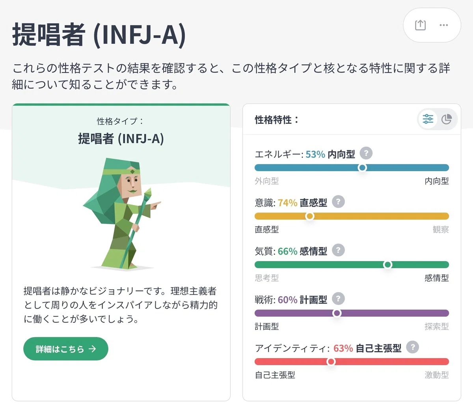
Task: Click the handle on the green 気質 slider
Action: [x=387, y=265]
